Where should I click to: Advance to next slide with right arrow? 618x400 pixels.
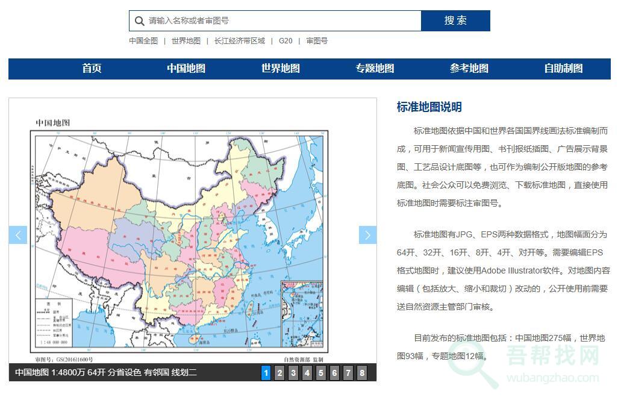367,235
